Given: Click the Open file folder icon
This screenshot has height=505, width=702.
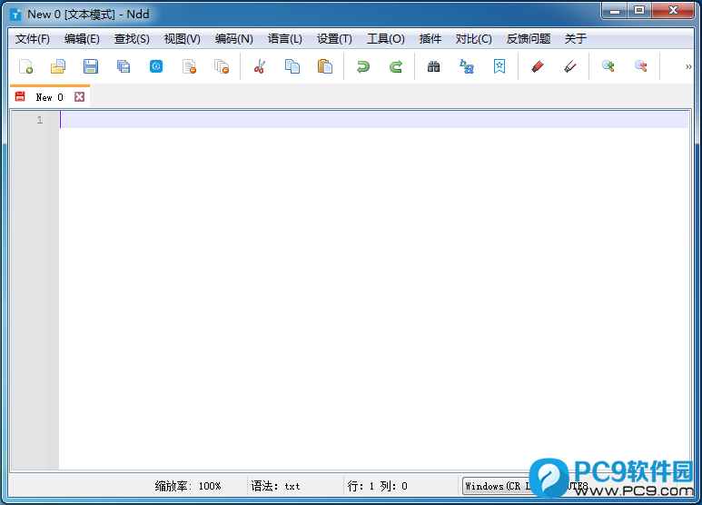Looking at the screenshot, I should (58, 66).
